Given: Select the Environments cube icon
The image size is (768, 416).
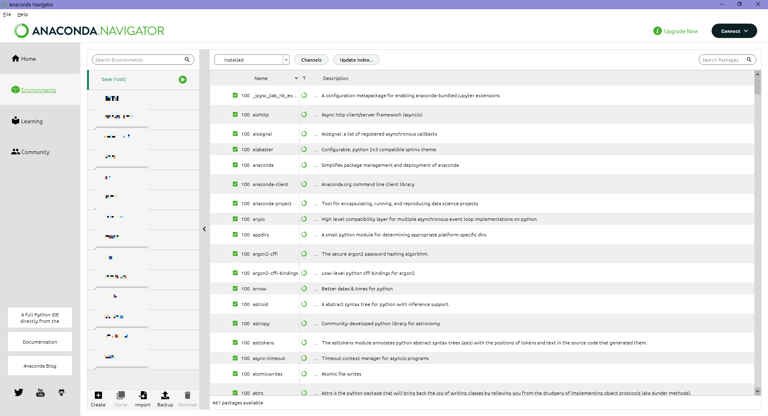Looking at the screenshot, I should (16, 90).
